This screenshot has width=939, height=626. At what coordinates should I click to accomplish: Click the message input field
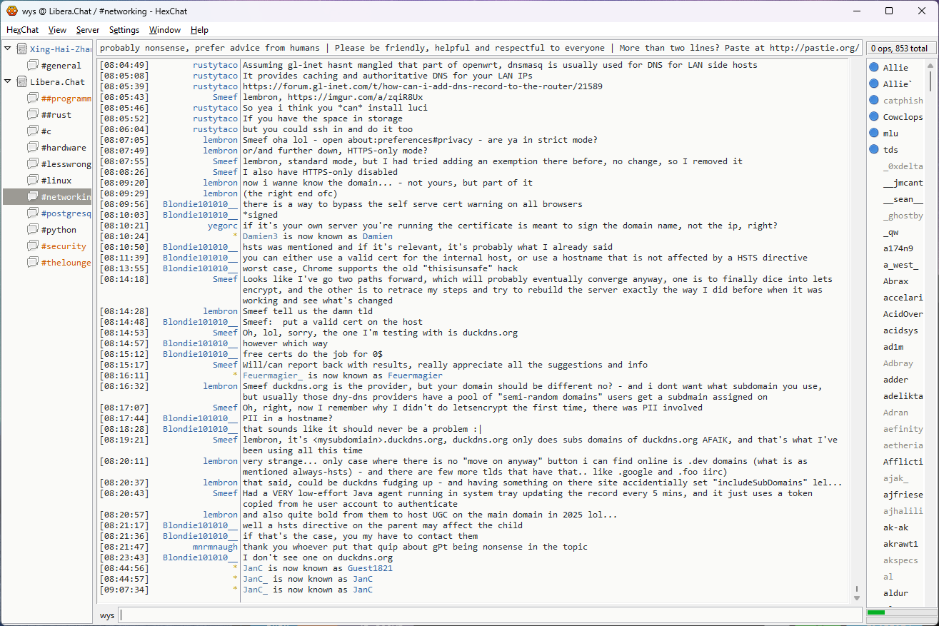coord(489,615)
